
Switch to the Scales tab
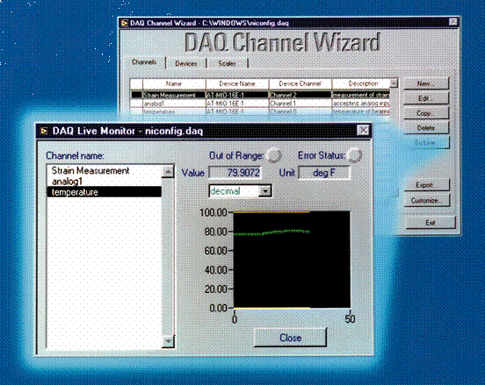(x=227, y=63)
